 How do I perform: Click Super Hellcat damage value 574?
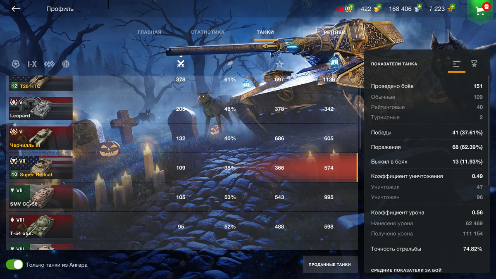point(329,168)
